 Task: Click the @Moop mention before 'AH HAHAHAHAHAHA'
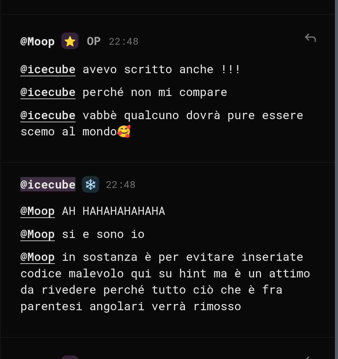[x=38, y=211]
